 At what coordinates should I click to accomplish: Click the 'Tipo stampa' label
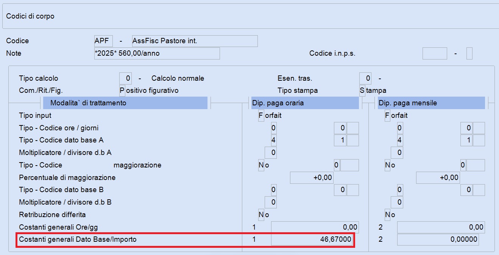point(298,91)
